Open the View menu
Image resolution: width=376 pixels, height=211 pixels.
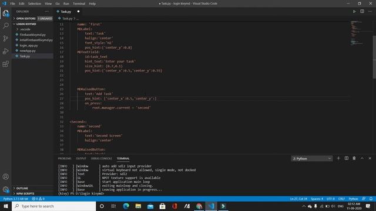coord(48,4)
